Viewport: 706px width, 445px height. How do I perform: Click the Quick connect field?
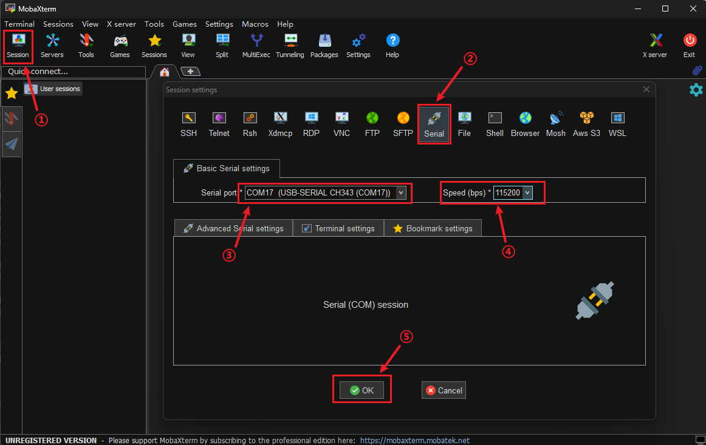pos(74,72)
